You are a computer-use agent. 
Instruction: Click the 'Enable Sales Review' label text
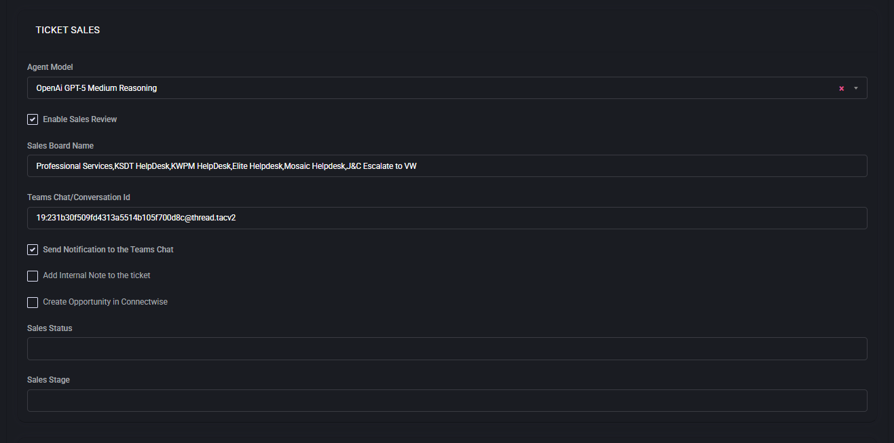(80, 119)
